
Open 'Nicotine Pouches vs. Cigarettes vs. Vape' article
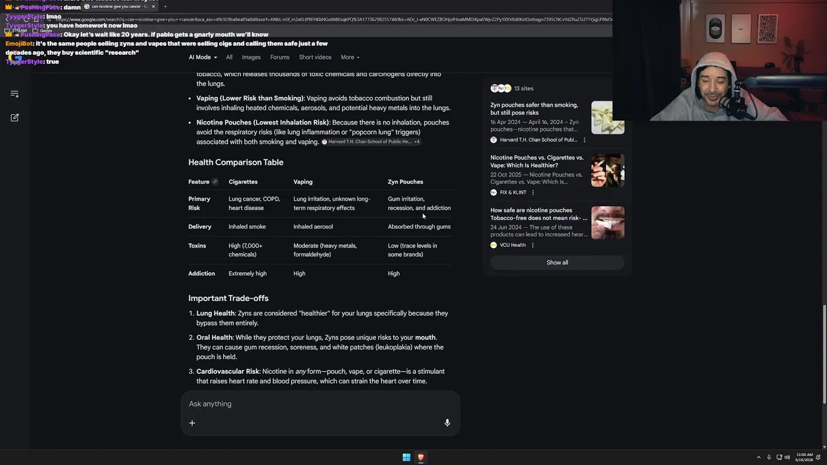pyautogui.click(x=537, y=161)
